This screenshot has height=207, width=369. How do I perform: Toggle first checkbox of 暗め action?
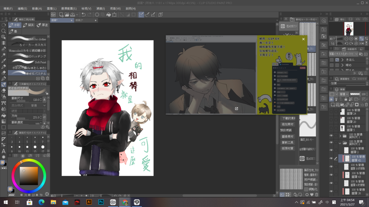pos(332,65)
